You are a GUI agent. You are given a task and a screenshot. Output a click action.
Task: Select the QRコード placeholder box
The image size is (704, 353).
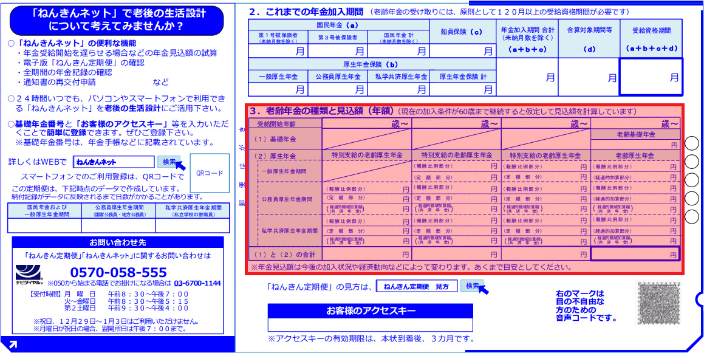point(210,173)
